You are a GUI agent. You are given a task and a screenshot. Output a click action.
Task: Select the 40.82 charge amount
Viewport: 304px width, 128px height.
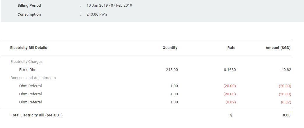tap(286, 70)
